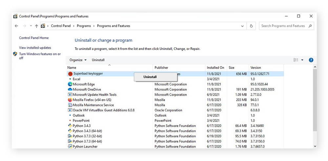Click the Back navigation arrow
Screen dimensions: 328x161
click(x=16, y=26)
